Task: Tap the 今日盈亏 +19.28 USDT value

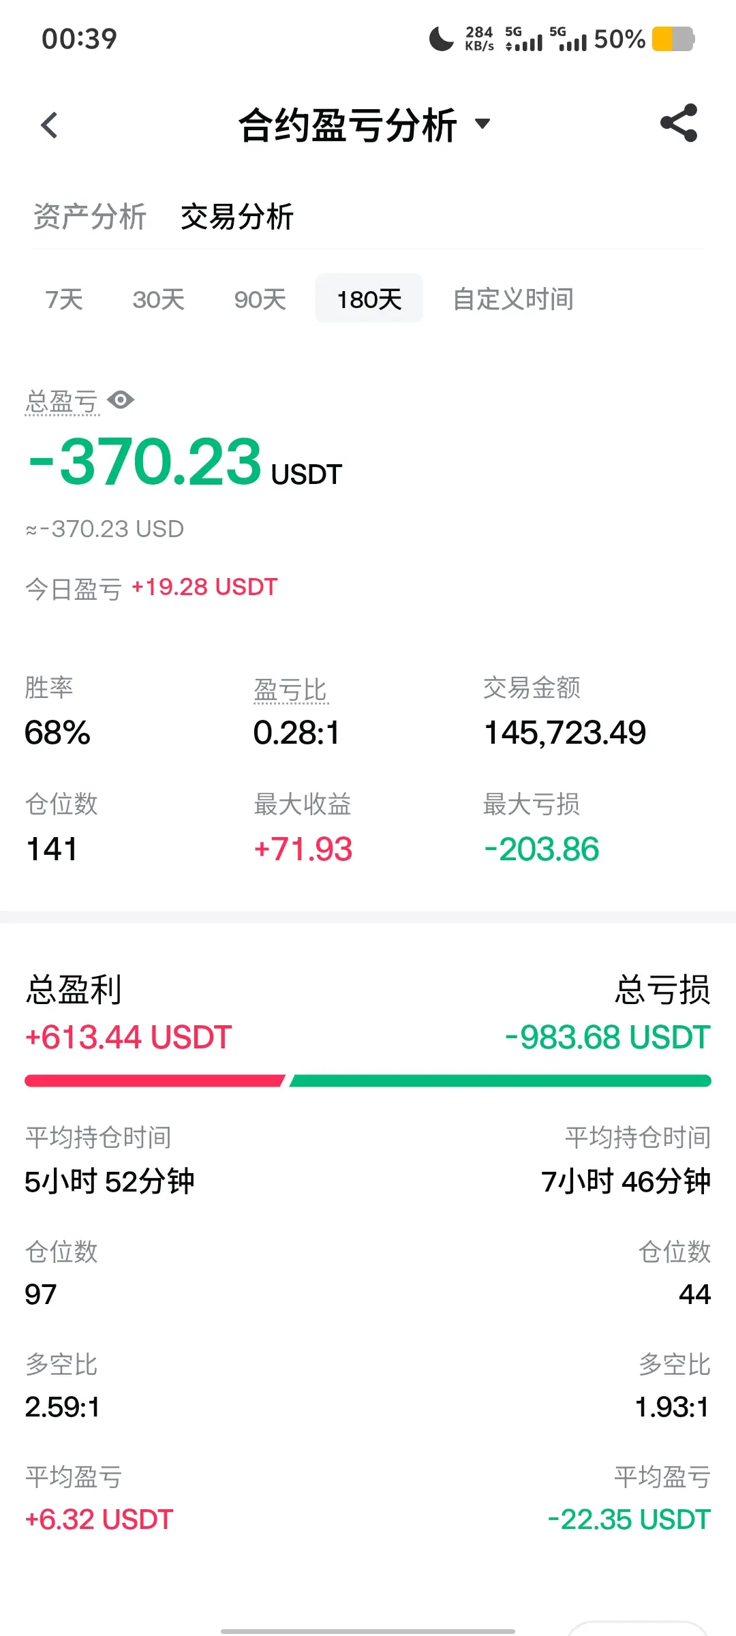Action: 204,587
